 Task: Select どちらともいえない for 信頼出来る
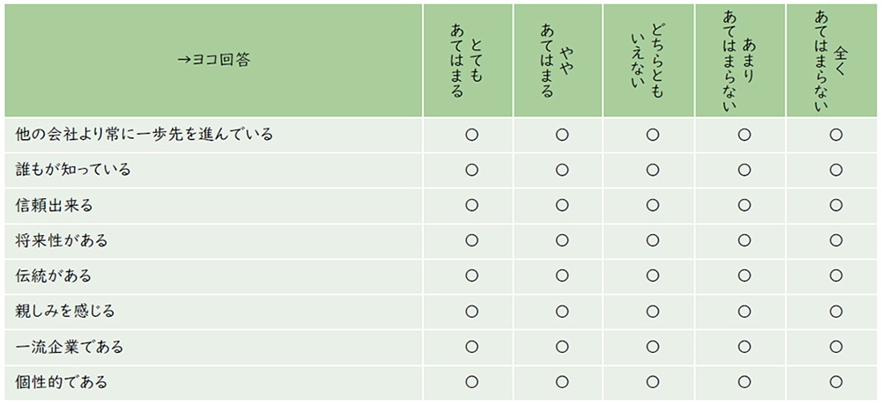[653, 205]
